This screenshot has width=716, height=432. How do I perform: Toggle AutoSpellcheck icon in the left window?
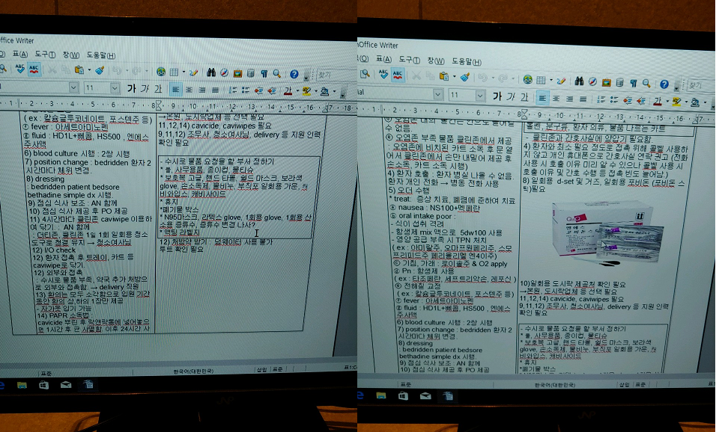pos(34,69)
